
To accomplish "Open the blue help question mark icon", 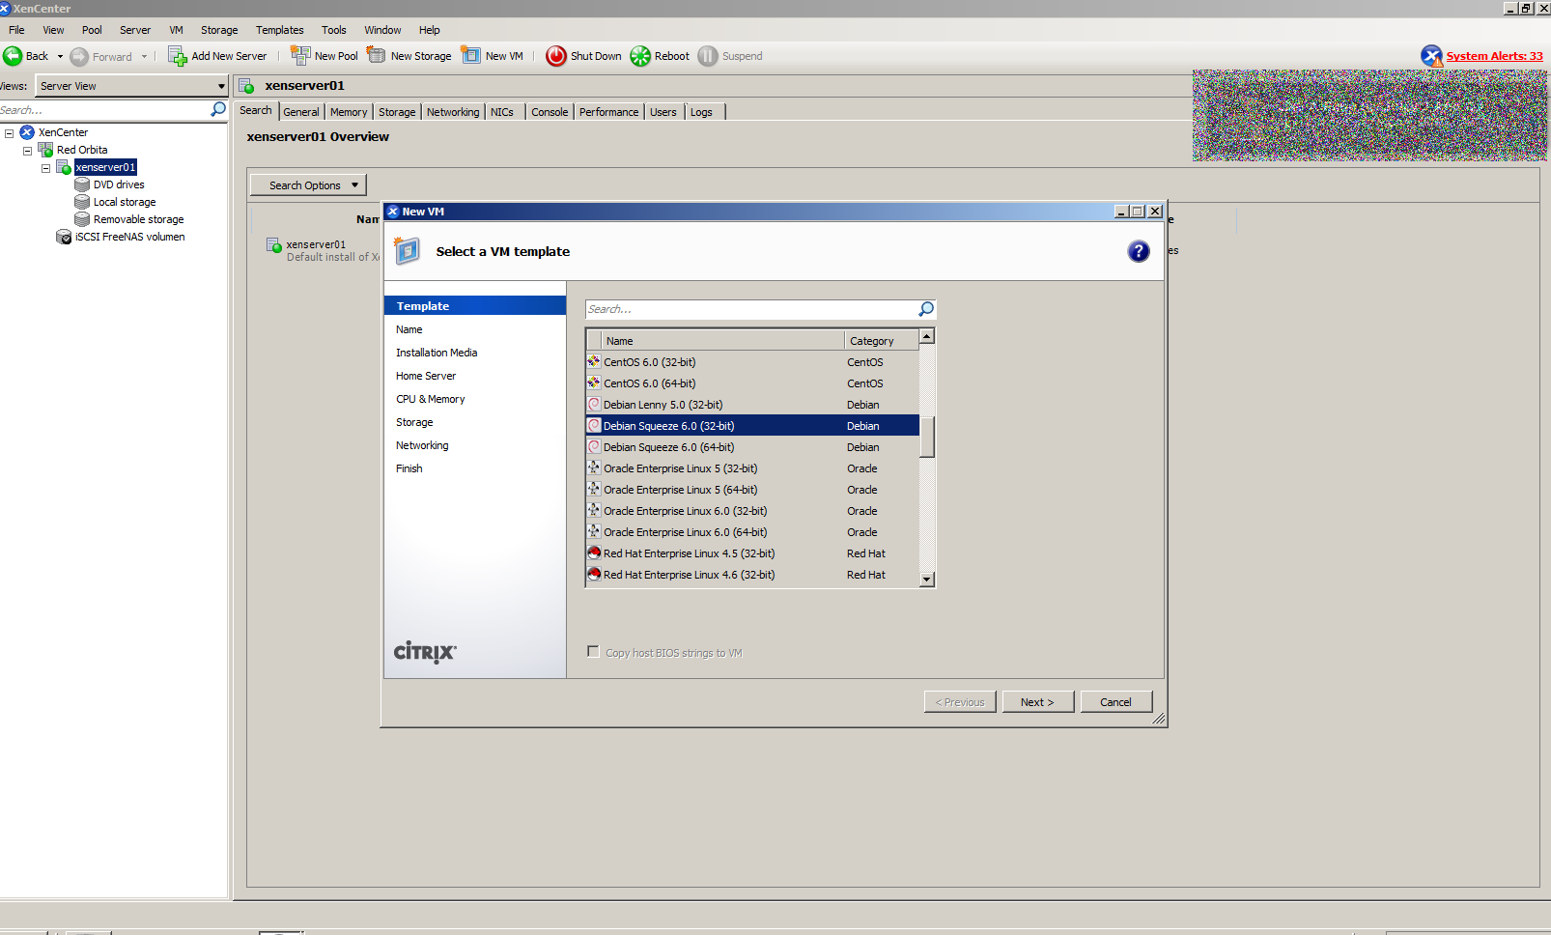I will [1139, 251].
